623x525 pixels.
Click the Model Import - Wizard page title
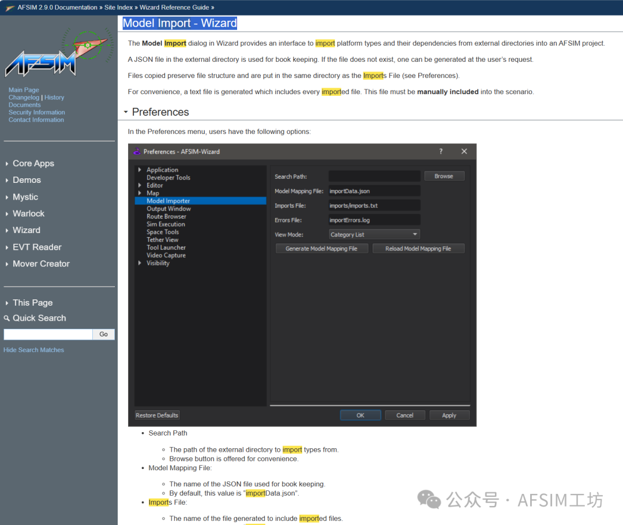[179, 23]
